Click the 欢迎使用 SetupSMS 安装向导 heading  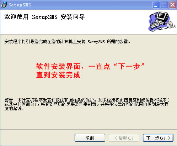44,17
